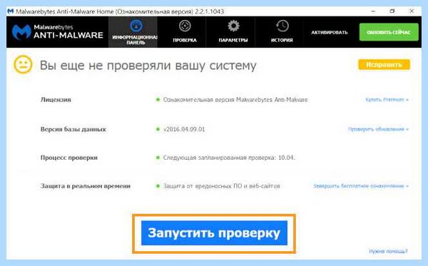
Task: Click the green dot beside scheduled scan status
Action: click(158, 158)
